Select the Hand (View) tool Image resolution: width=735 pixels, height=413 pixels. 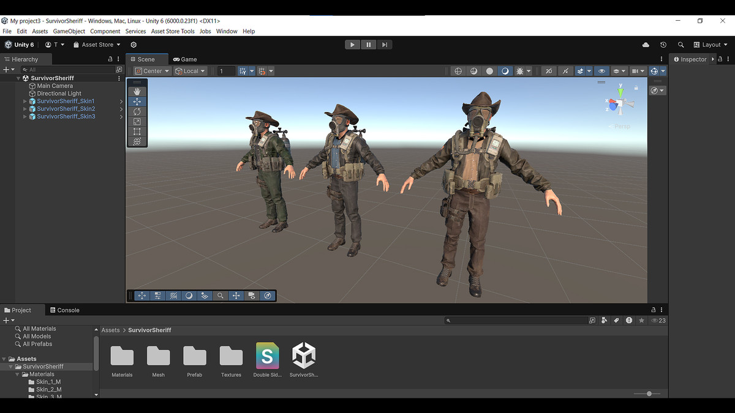pyautogui.click(x=137, y=91)
